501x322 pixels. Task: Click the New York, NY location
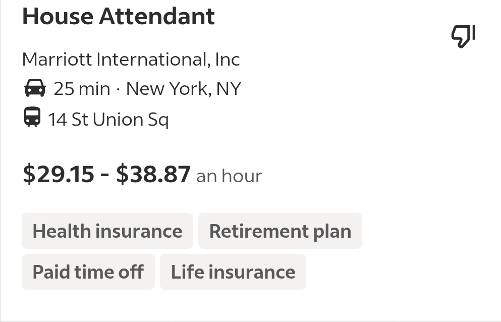(184, 88)
